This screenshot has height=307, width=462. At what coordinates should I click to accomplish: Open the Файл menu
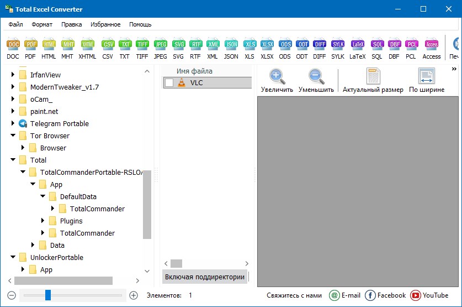[15, 24]
